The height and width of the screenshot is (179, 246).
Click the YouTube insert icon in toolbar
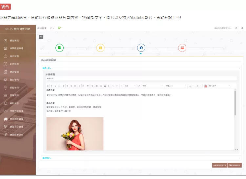206,86
